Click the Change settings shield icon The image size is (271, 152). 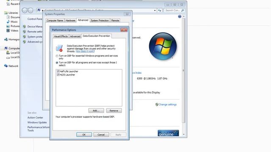tap(157, 105)
